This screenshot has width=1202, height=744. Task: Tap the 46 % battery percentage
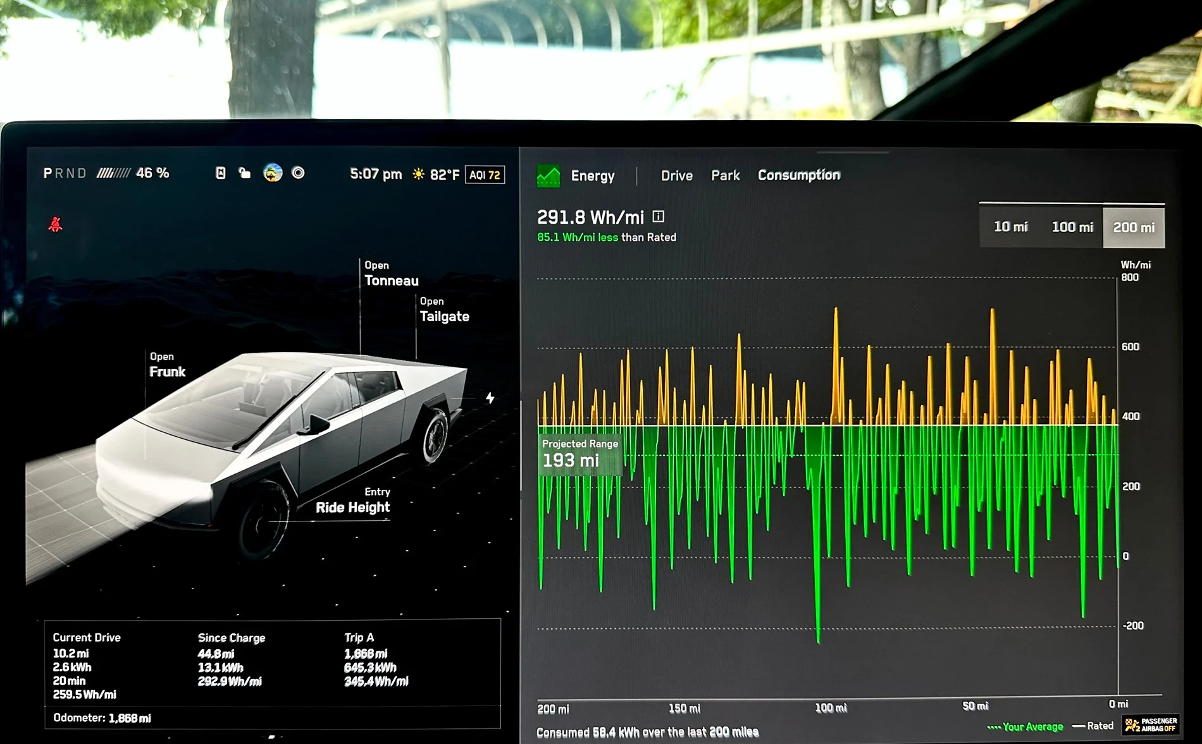(x=152, y=173)
